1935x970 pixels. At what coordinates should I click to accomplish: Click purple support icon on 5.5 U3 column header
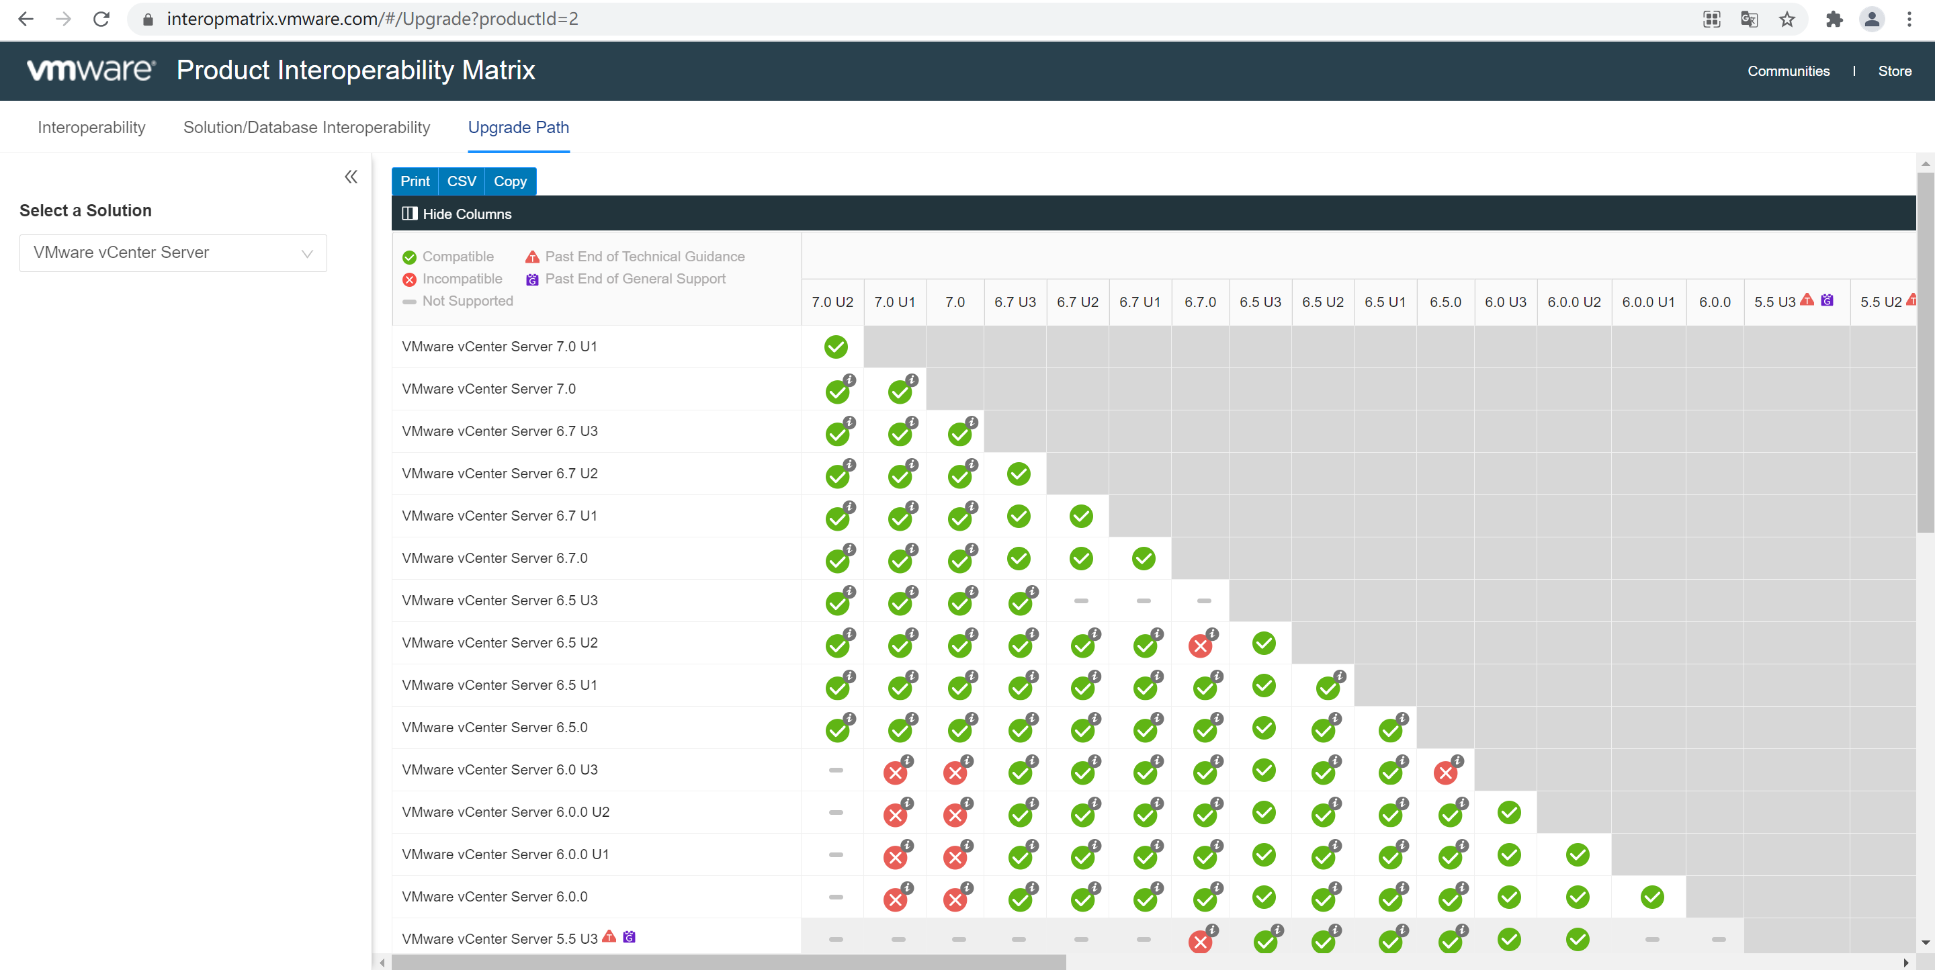point(1827,300)
